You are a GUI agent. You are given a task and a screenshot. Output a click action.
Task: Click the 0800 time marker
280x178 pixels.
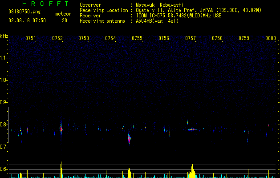tap(271, 38)
